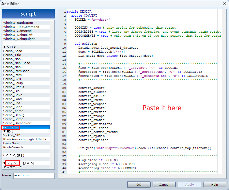
Task: Select Scene_Load script
Action: pos(26,99)
